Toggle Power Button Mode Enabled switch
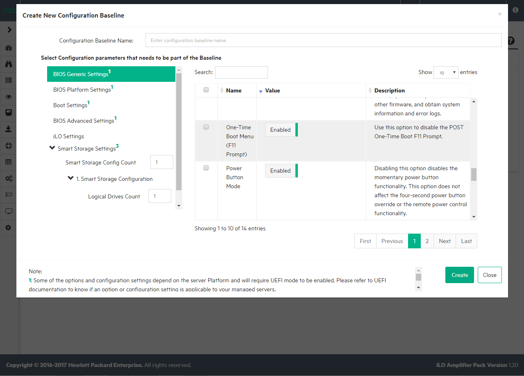Viewport: 524px width, 376px height. (281, 171)
